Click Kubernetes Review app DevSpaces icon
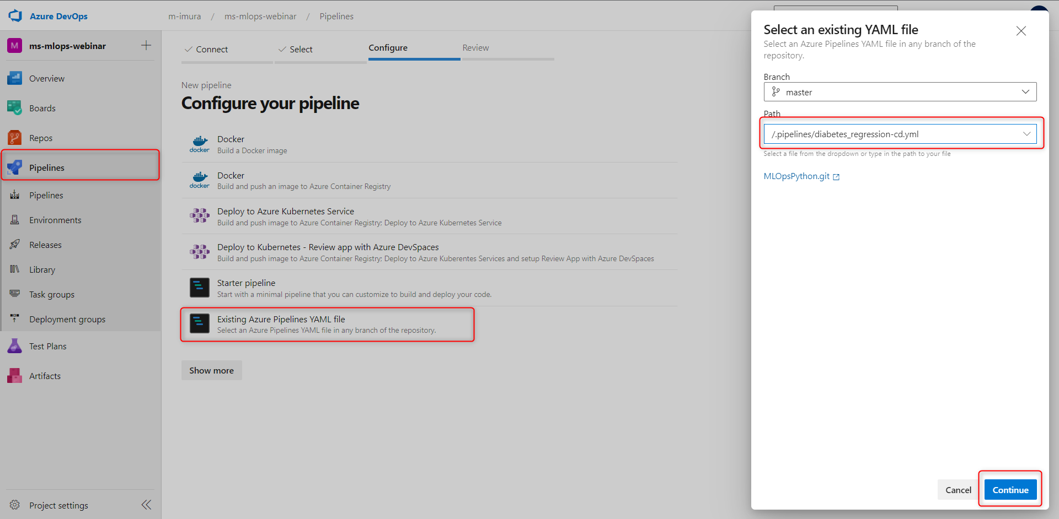The height and width of the screenshot is (519, 1059). [200, 252]
